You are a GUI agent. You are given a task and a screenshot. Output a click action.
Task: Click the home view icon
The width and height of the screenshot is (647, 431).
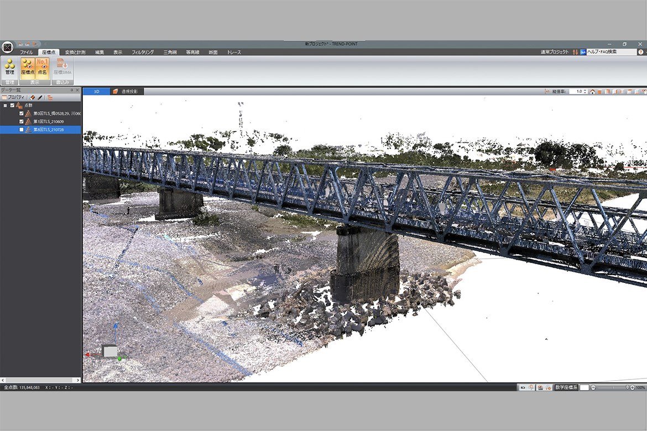pos(592,92)
